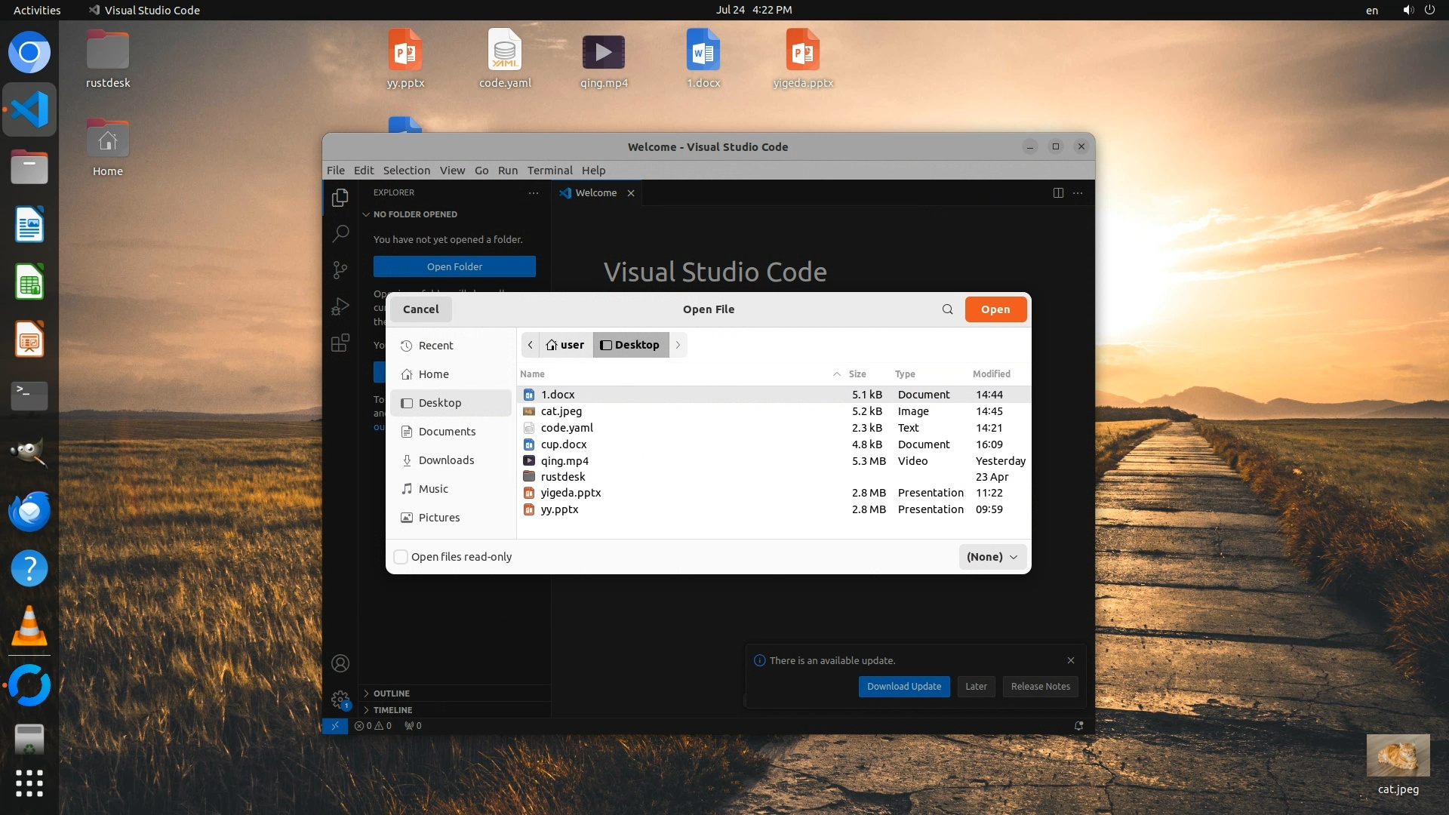The height and width of the screenshot is (815, 1449).
Task: Open the Extensions view icon
Action: click(x=340, y=343)
